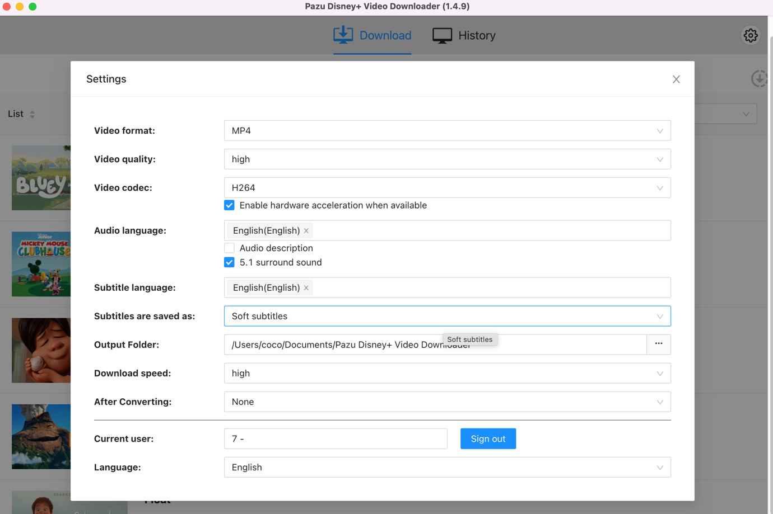The image size is (773, 514).
Task: Close the Settings dialog with X
Action: coord(676,79)
